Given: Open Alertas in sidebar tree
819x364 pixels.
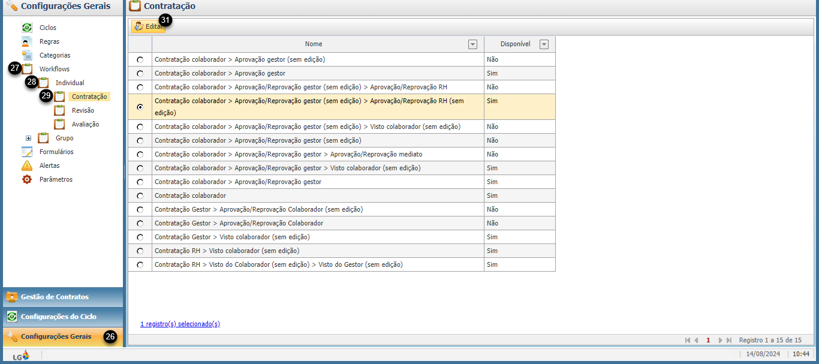Looking at the screenshot, I should pyautogui.click(x=49, y=166).
